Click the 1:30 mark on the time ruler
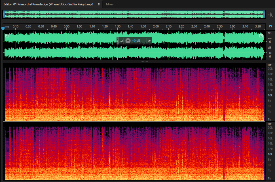The width and height of the screenshot is (275, 182). click(x=118, y=26)
